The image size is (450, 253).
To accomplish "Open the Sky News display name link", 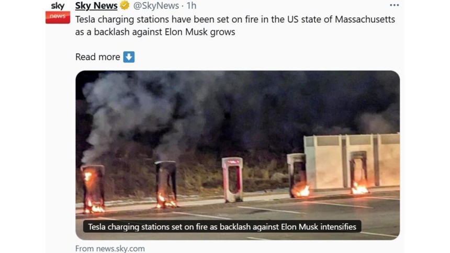I will tap(96, 5).
